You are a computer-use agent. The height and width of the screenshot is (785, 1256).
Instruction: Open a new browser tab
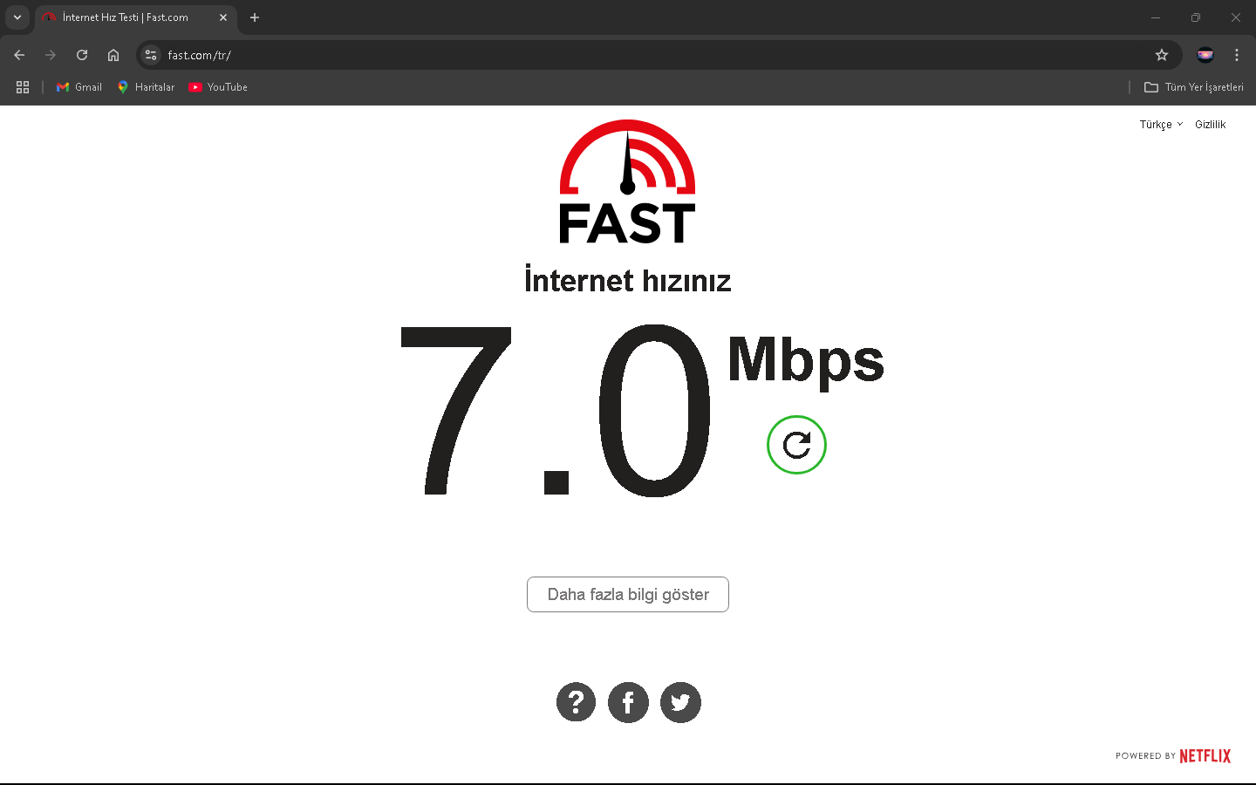coord(255,17)
